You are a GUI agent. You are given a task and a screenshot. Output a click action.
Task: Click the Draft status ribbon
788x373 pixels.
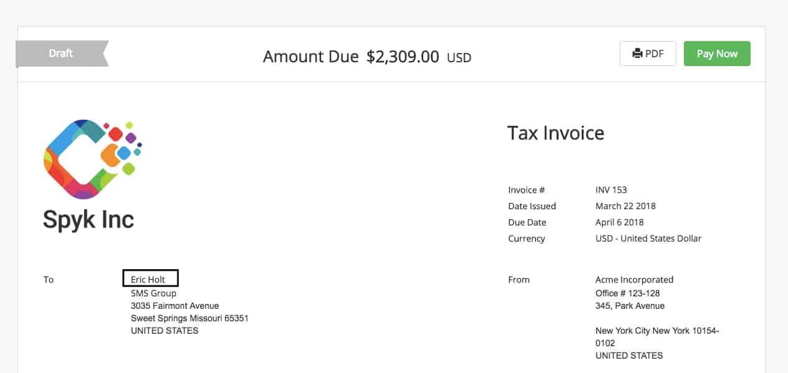(61, 54)
